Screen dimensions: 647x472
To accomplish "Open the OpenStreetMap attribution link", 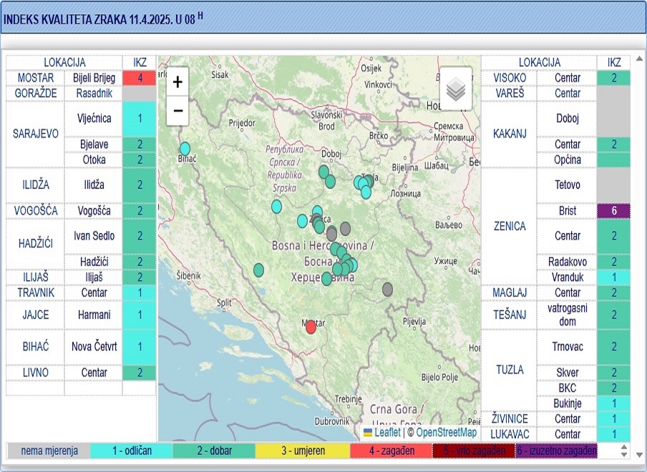I will [x=446, y=433].
